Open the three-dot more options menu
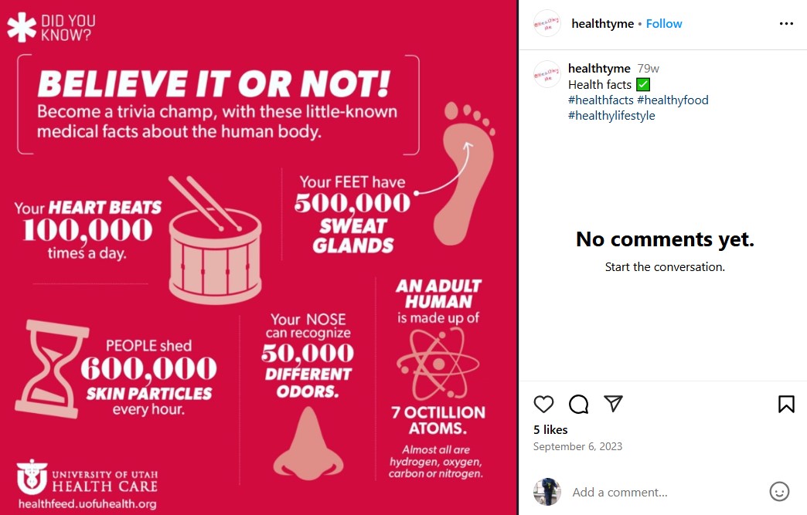 click(786, 24)
